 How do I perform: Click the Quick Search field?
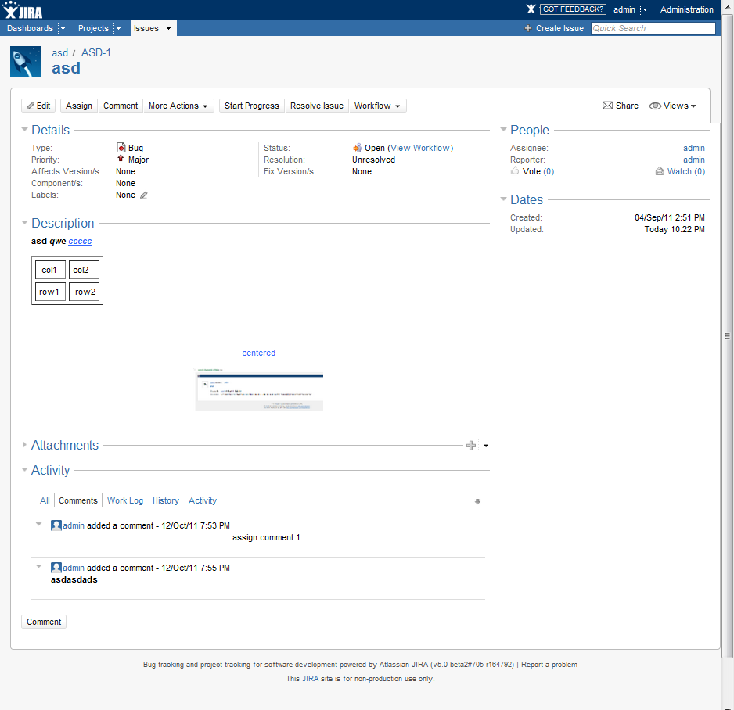(653, 28)
